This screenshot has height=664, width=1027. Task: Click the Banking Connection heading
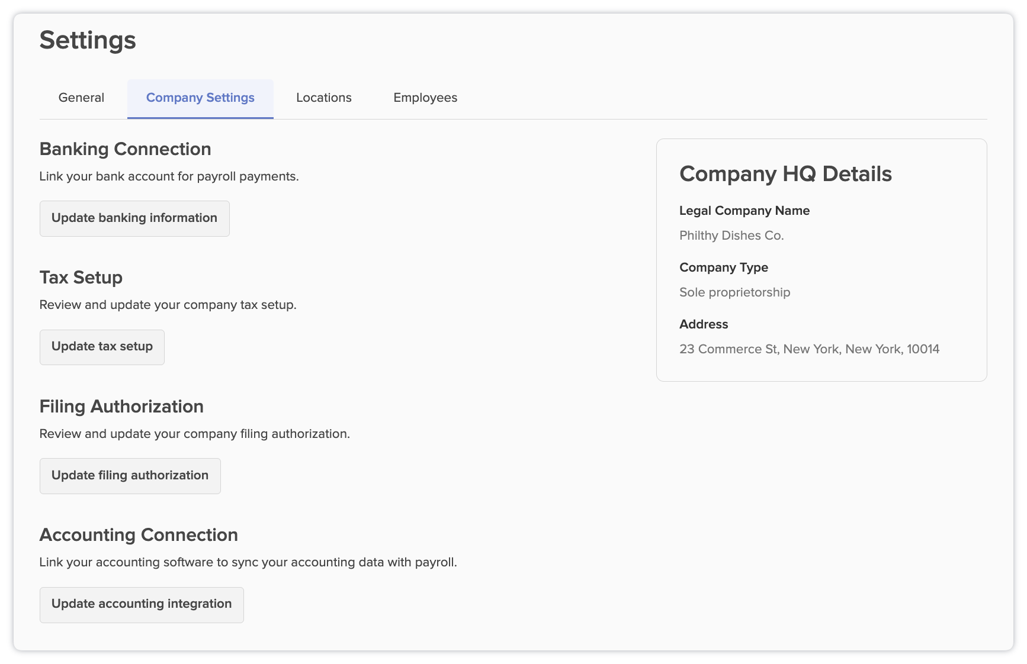click(126, 149)
